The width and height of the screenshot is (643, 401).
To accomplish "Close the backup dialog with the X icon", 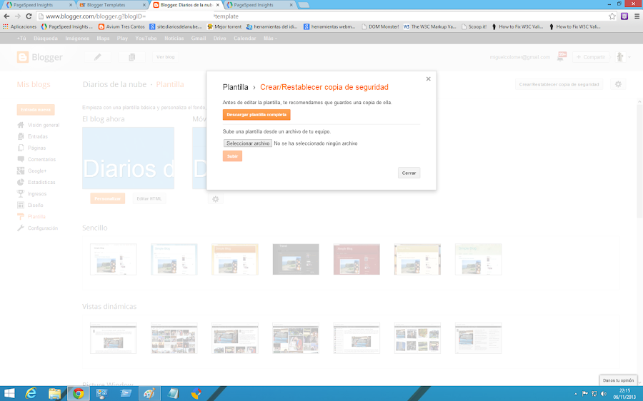I will coord(428,78).
